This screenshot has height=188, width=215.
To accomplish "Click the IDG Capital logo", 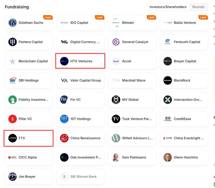I will (x=64, y=23).
